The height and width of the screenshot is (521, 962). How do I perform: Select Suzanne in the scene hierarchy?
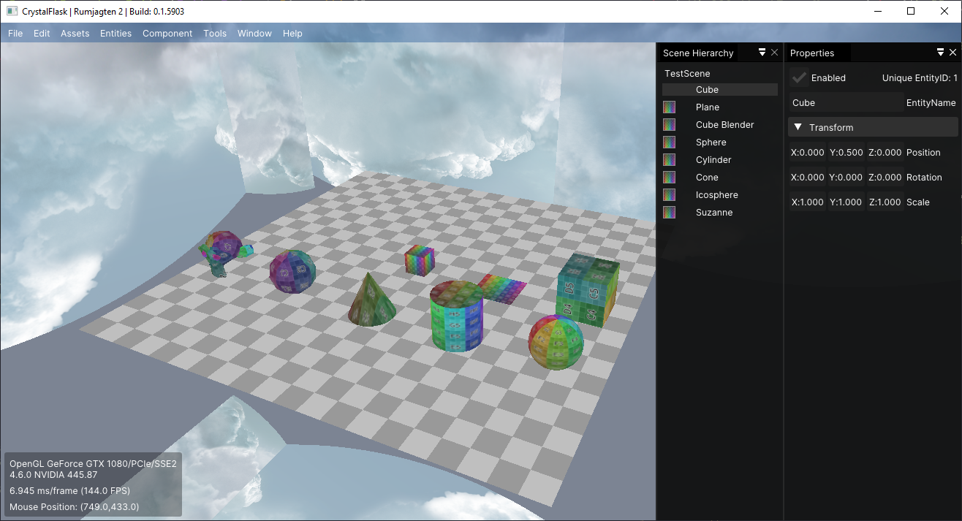[714, 212]
